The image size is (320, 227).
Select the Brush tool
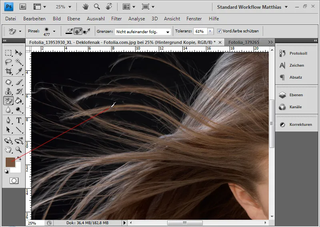[x=18, y=82]
